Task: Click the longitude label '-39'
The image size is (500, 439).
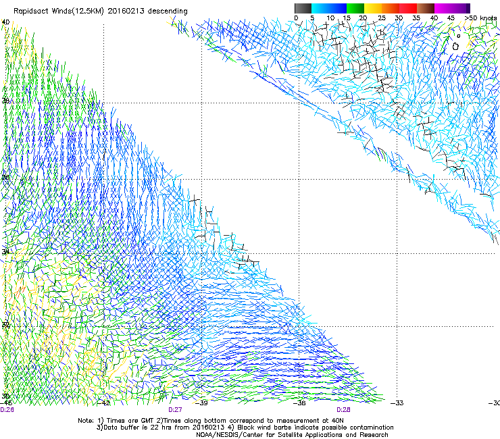Action: [x=201, y=403]
